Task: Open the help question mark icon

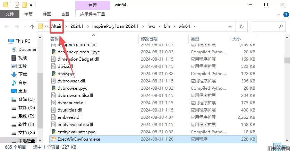Action: pyautogui.click(x=286, y=15)
